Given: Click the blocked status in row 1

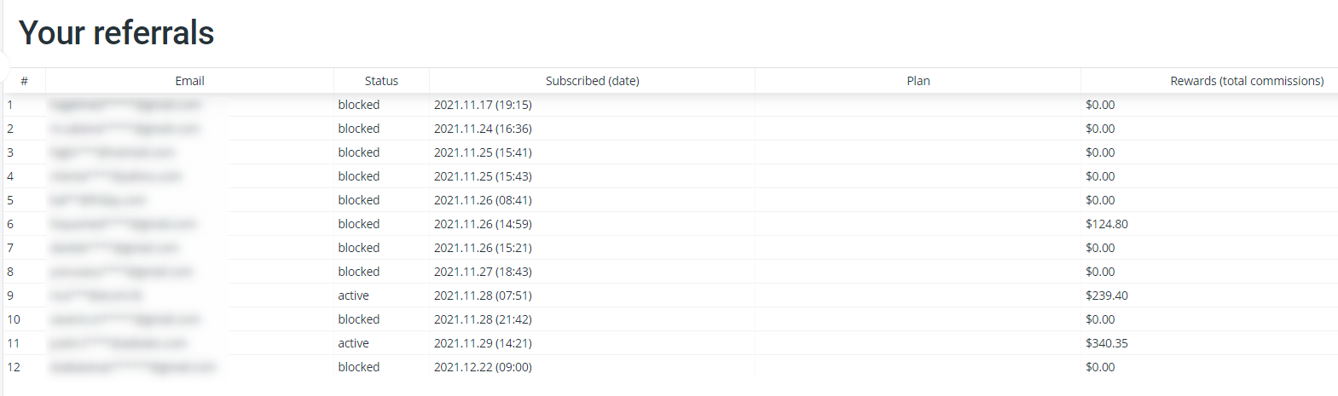Looking at the screenshot, I should [x=358, y=105].
